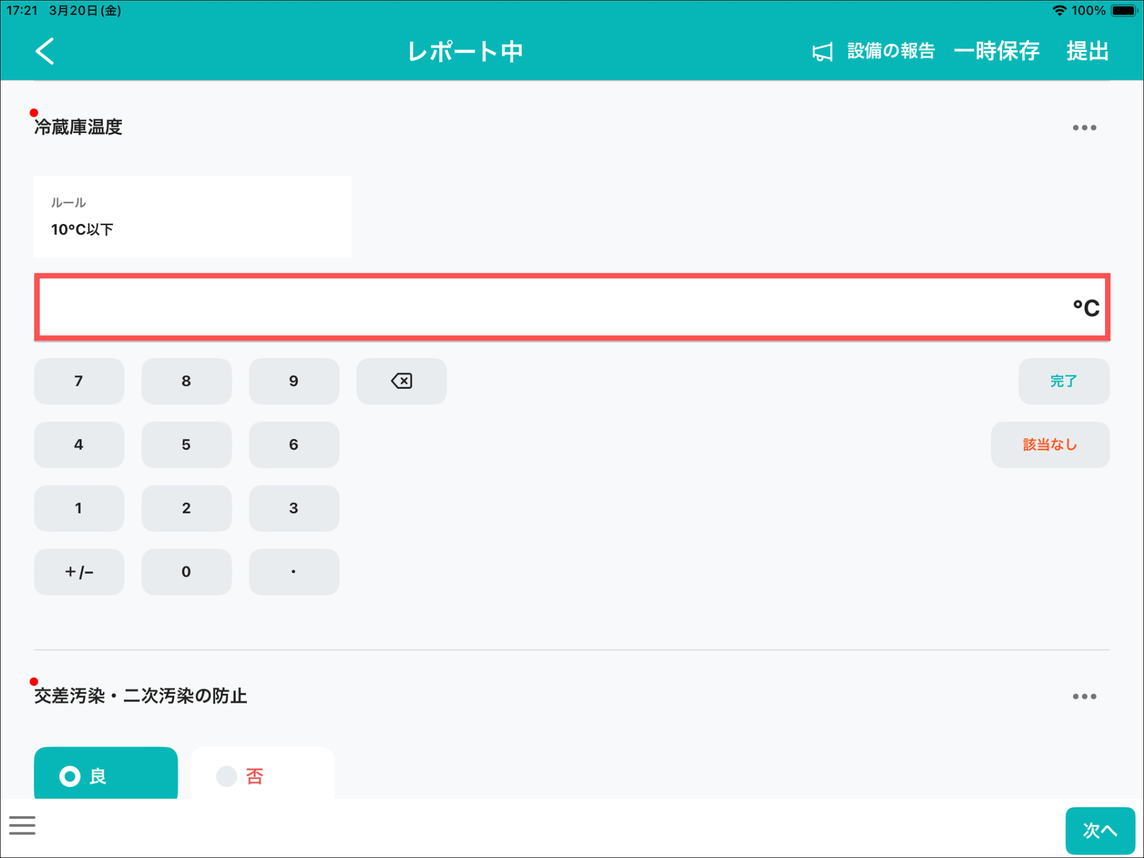Tap the megaphone equipment report icon
This screenshot has width=1144, height=858.
[x=822, y=52]
